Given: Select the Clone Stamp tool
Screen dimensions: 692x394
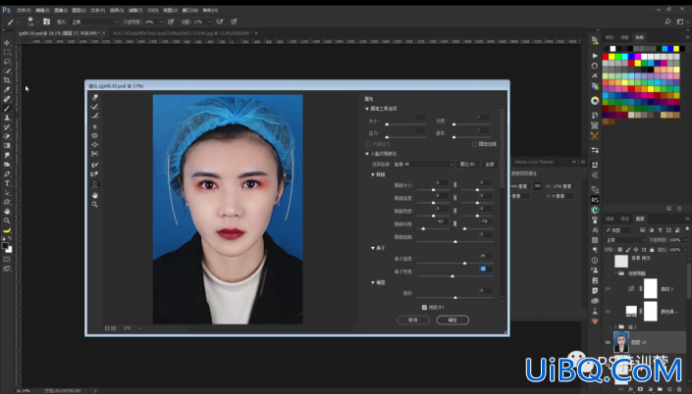Looking at the screenshot, I should 7,118.
